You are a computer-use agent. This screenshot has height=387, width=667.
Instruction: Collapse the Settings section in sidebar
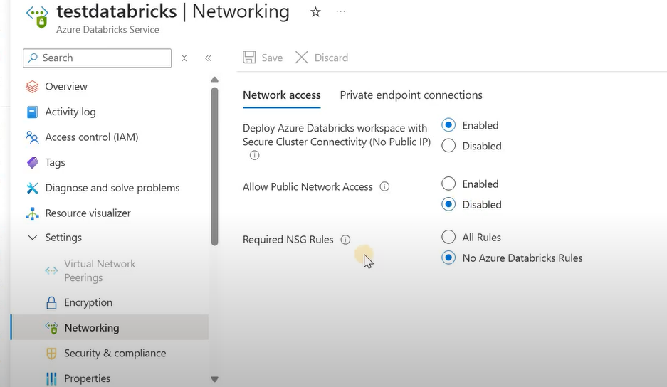tap(32, 238)
